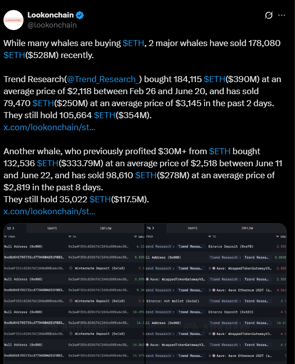
Task: Open the VALUE filter dropdown in right table
Action: click(x=277, y=236)
